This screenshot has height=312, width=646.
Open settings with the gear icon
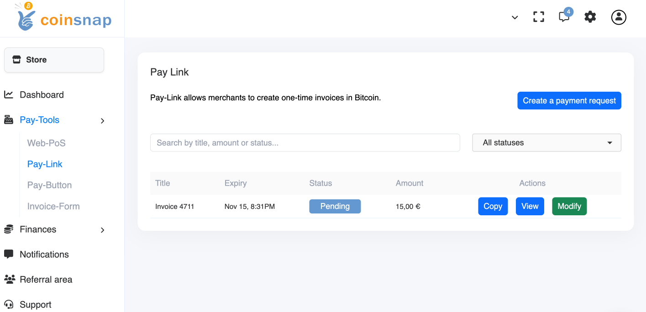point(590,17)
